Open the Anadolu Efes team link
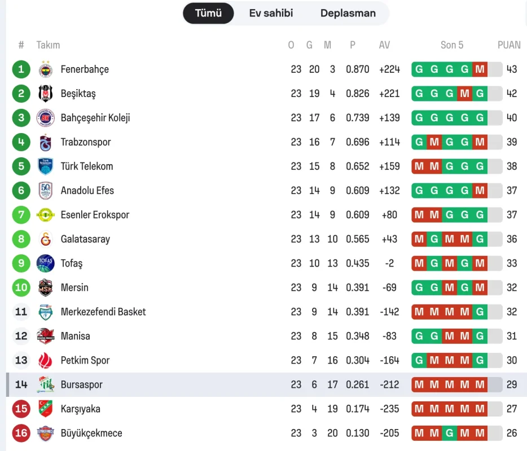 tap(87, 191)
